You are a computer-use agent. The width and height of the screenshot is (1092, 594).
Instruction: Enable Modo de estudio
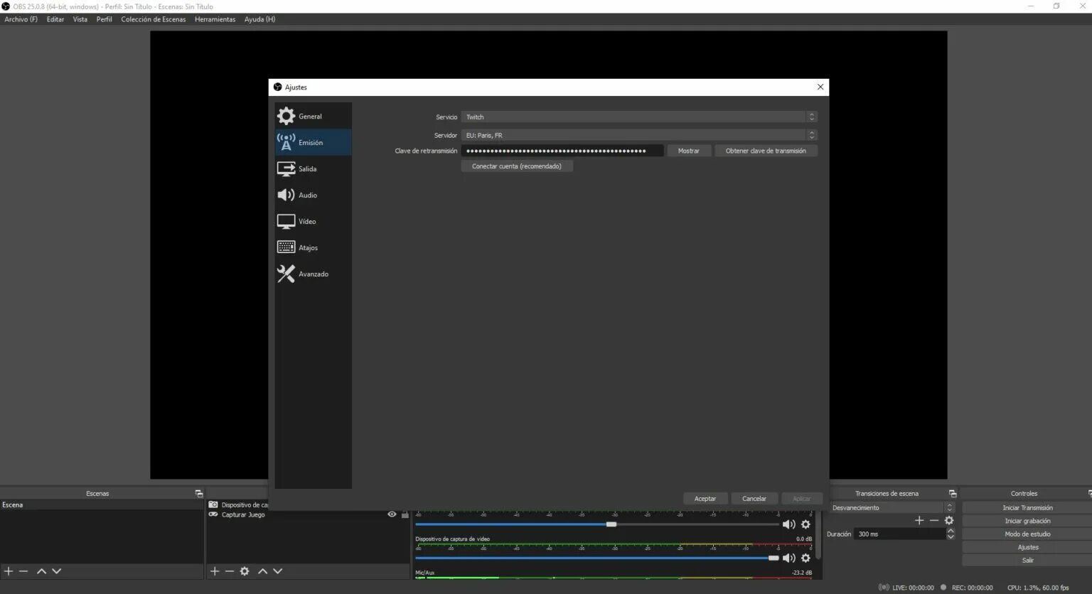tap(1027, 534)
